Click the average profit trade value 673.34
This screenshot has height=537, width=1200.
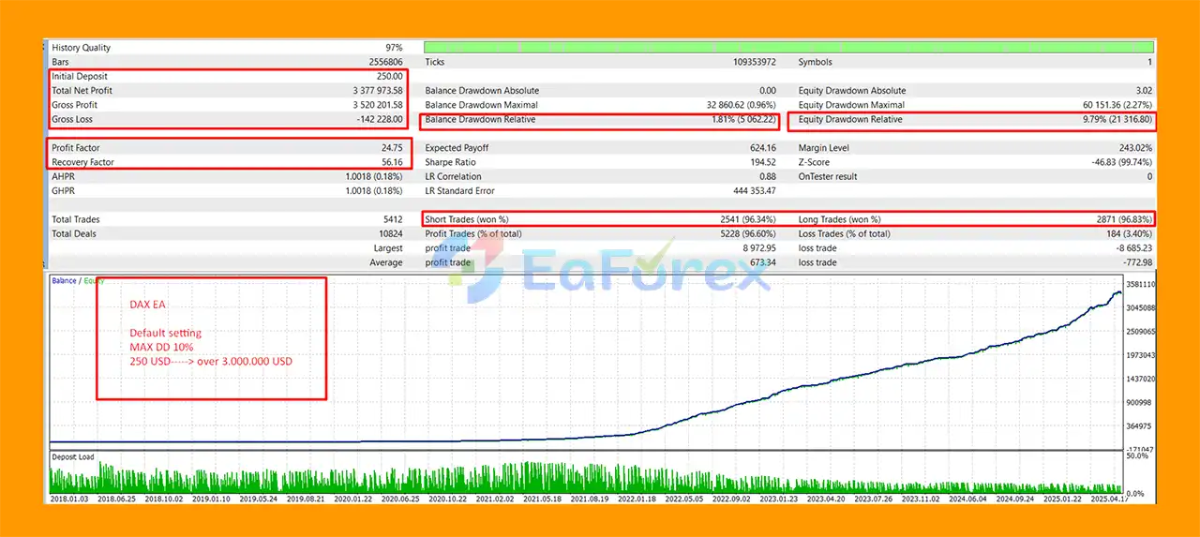[763, 262]
